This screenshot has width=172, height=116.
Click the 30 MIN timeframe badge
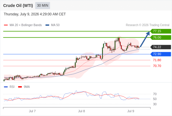pos(43,6)
